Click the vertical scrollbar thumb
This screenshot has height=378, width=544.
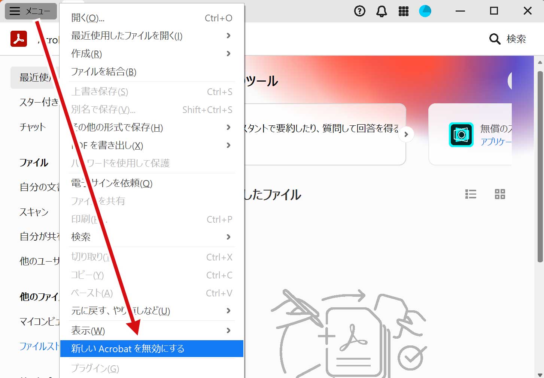(x=540, y=166)
